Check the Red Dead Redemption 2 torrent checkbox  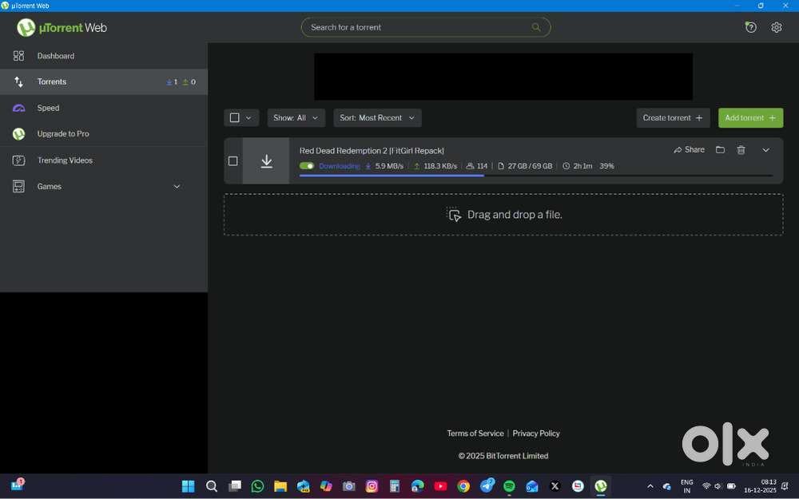pyautogui.click(x=233, y=161)
